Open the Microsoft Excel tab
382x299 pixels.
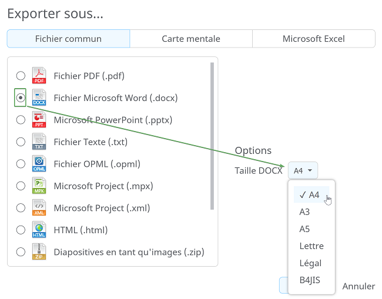(313, 39)
